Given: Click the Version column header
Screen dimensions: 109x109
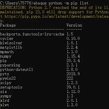Looking at the screenshot, I should [x=74, y=25].
